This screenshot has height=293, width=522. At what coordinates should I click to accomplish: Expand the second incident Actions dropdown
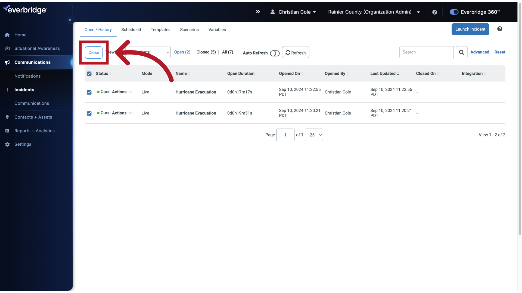[122, 113]
